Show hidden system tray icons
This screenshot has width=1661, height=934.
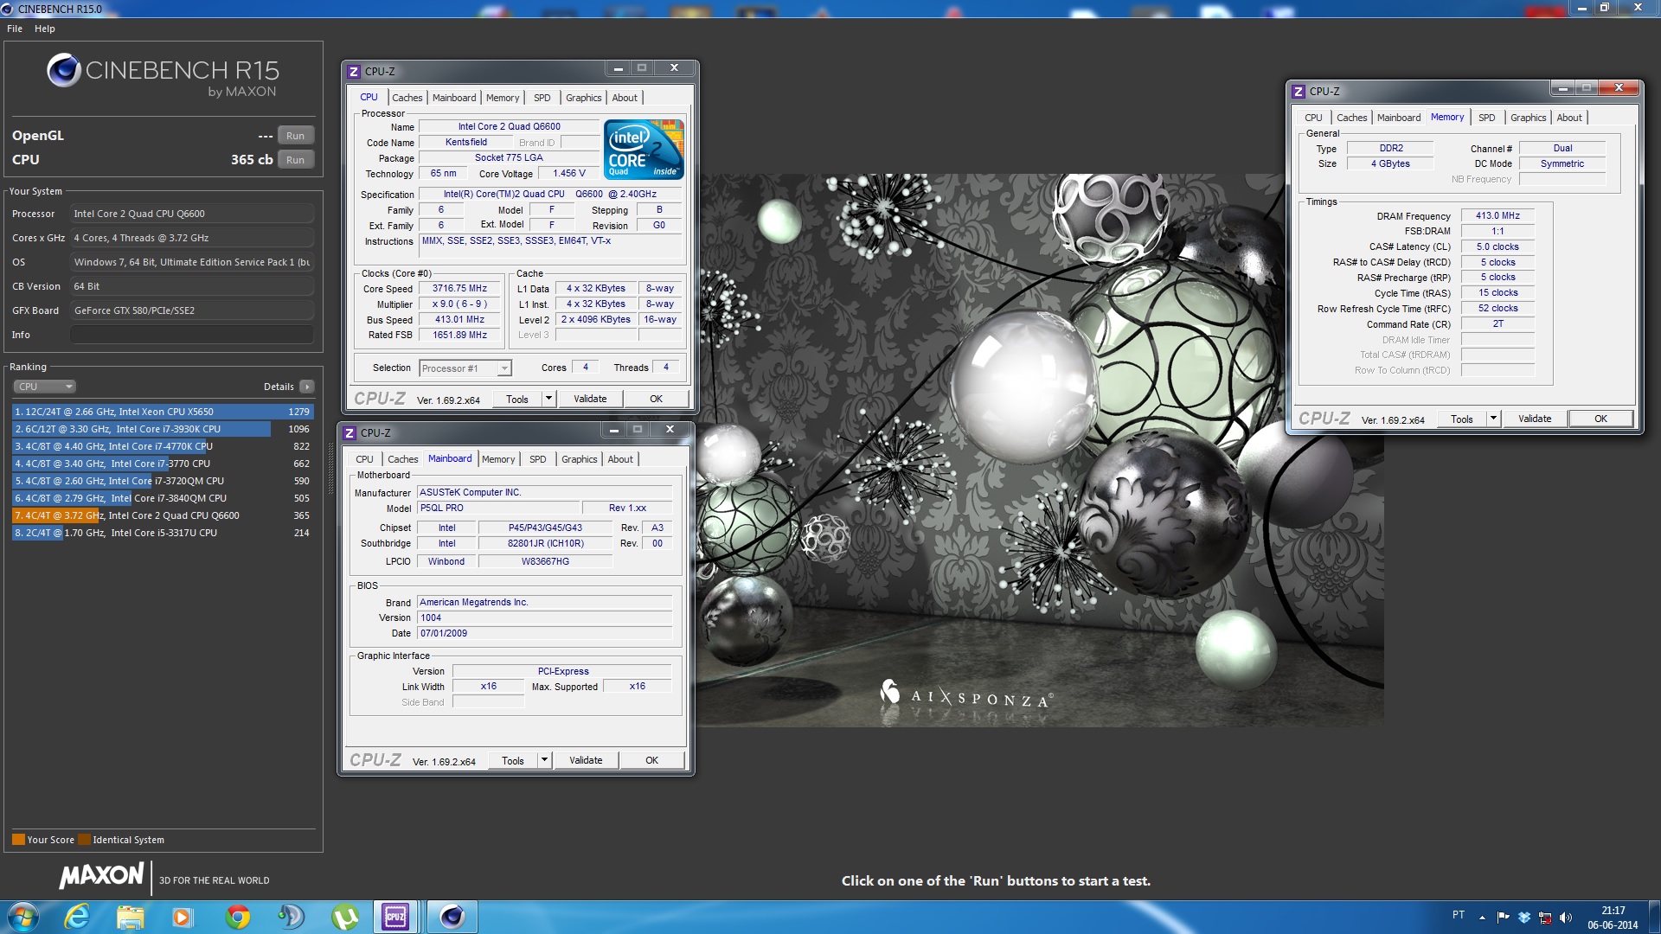(1482, 917)
